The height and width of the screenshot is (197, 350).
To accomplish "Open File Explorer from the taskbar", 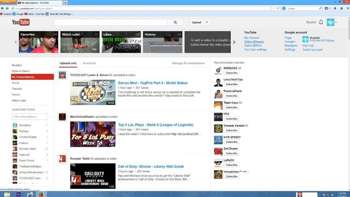I will pyautogui.click(x=7, y=195).
